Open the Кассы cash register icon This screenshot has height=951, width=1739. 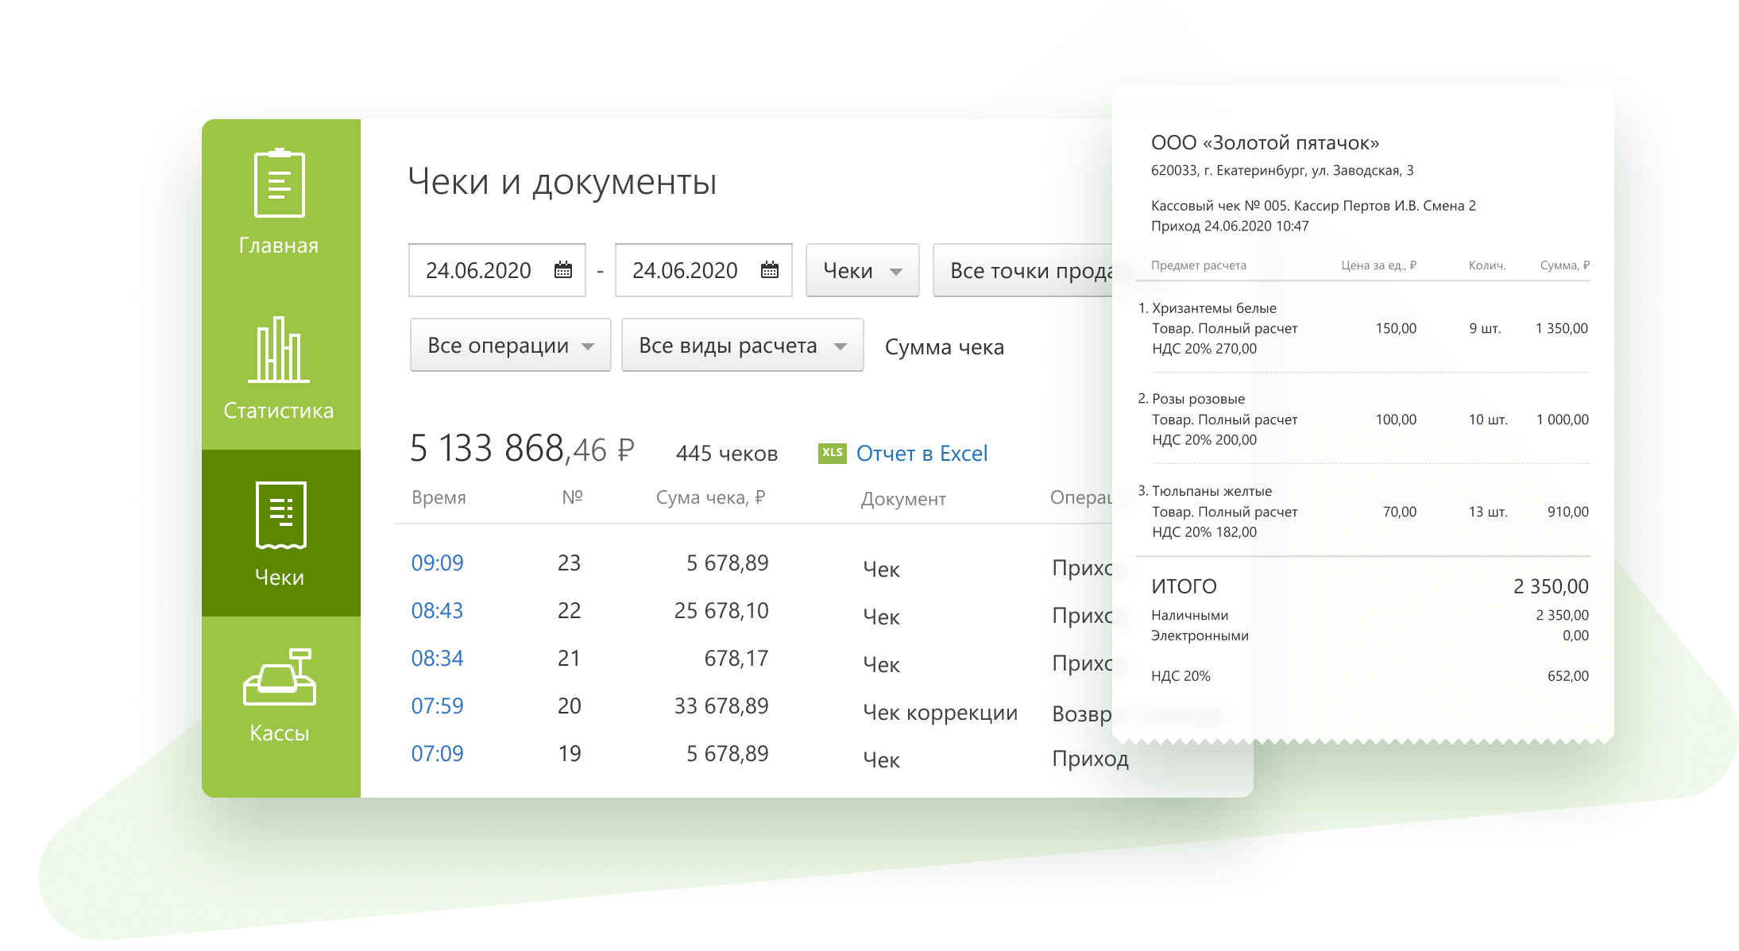[280, 677]
